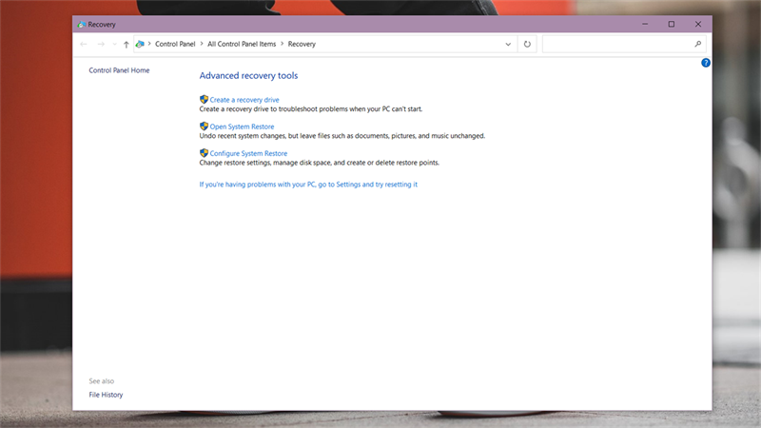Click the shield icon beside Create a recovery drive

pyautogui.click(x=204, y=99)
